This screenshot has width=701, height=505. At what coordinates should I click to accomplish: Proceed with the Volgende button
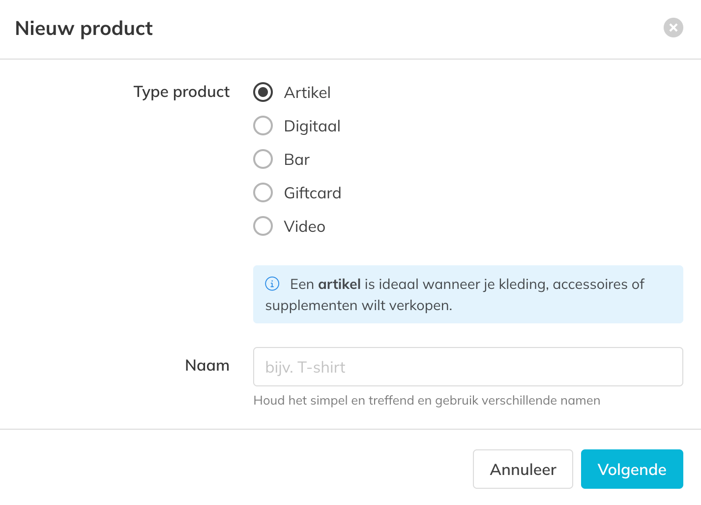(632, 469)
